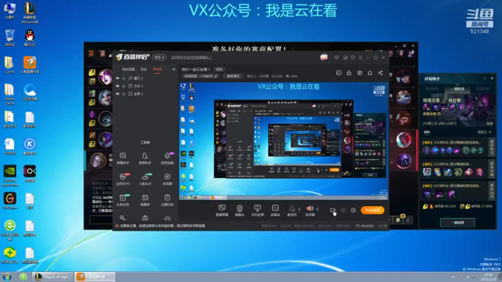This screenshot has width=502, height=282.
Task: Mute the 麦克风 microphone
Action: [292, 211]
